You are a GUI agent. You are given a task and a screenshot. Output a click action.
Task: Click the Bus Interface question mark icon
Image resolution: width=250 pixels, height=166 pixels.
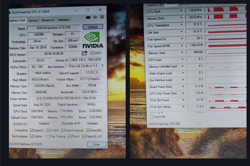[x=102, y=66]
